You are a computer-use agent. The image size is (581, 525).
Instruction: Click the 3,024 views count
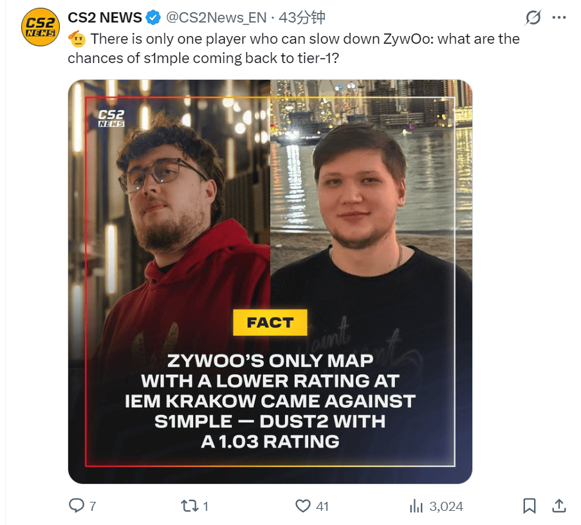446,506
